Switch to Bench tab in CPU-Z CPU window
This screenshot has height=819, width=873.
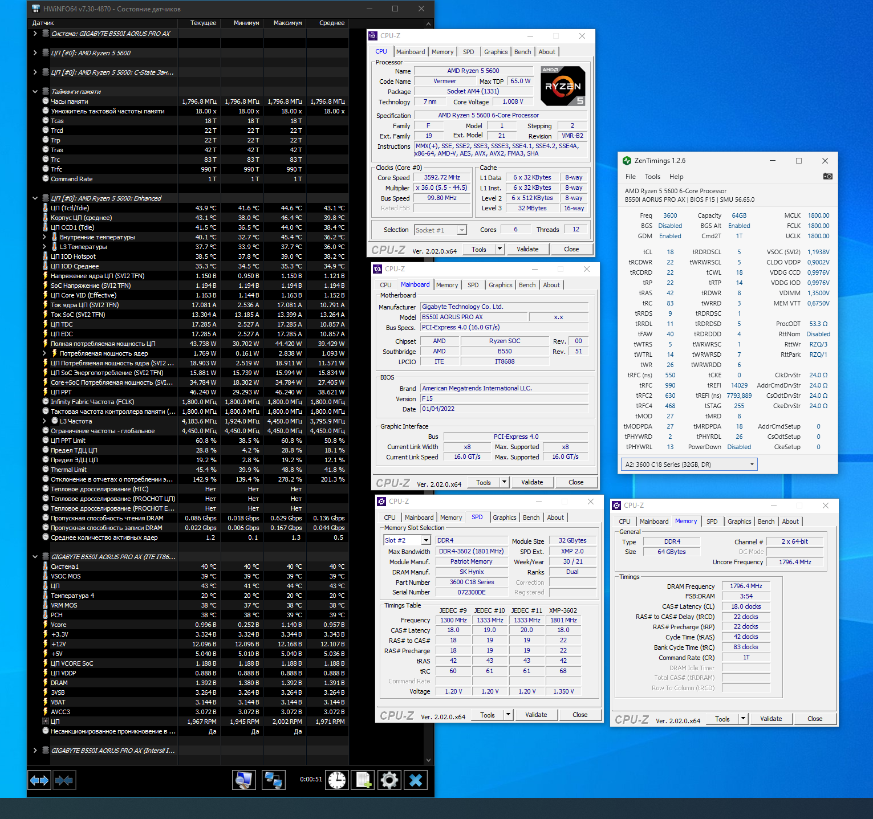(523, 52)
